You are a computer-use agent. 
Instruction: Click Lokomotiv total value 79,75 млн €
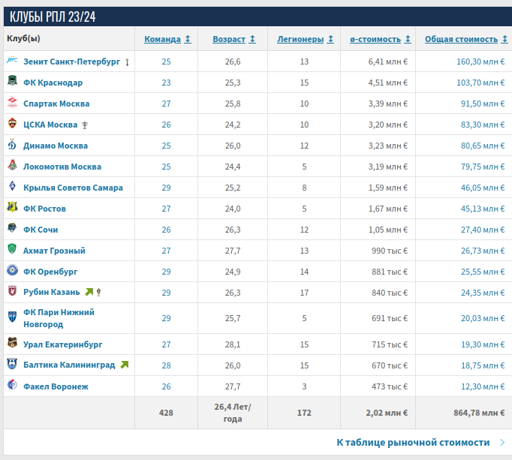point(483,167)
